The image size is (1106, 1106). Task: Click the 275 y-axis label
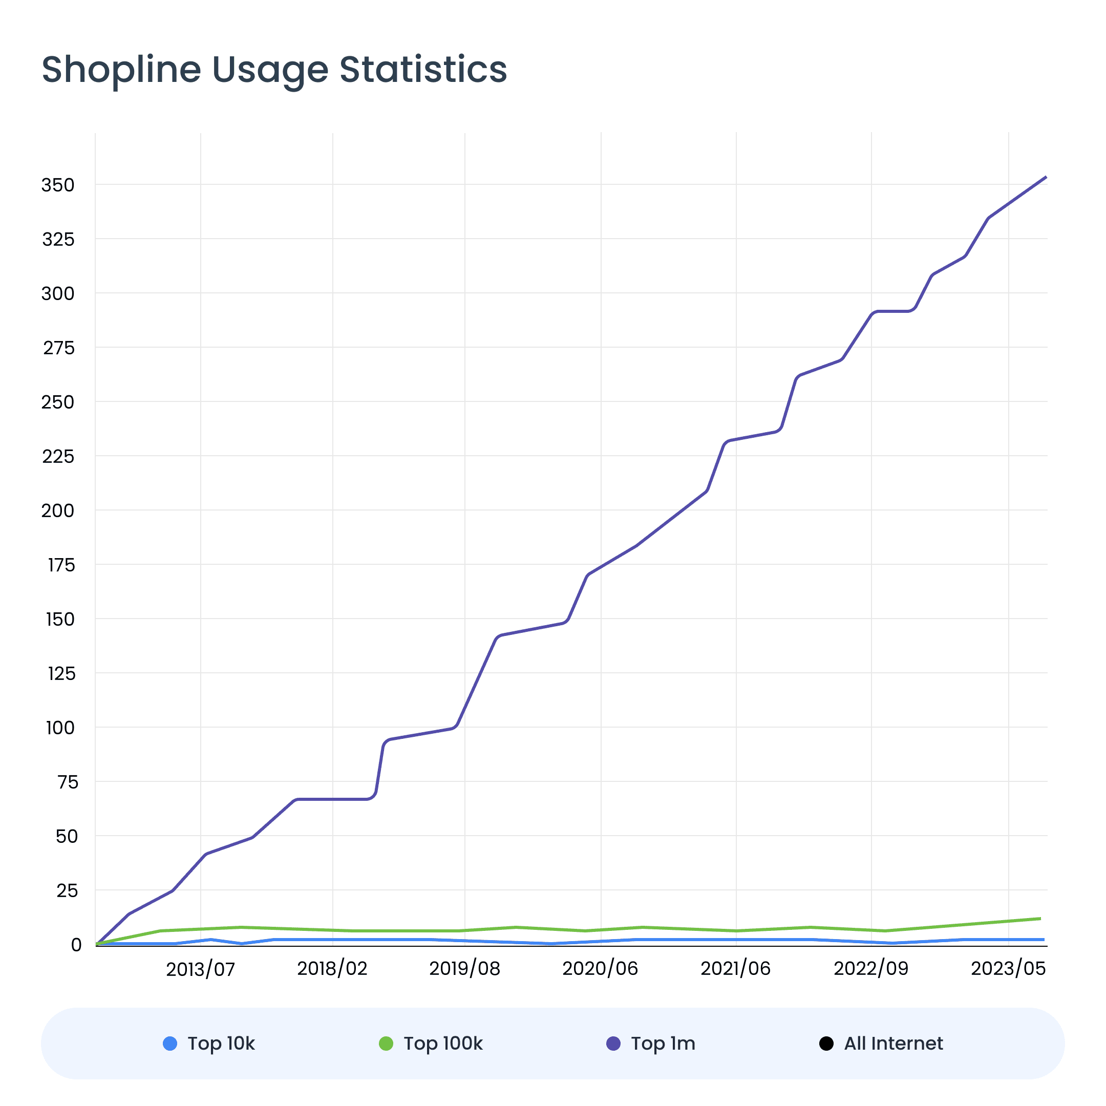58,348
